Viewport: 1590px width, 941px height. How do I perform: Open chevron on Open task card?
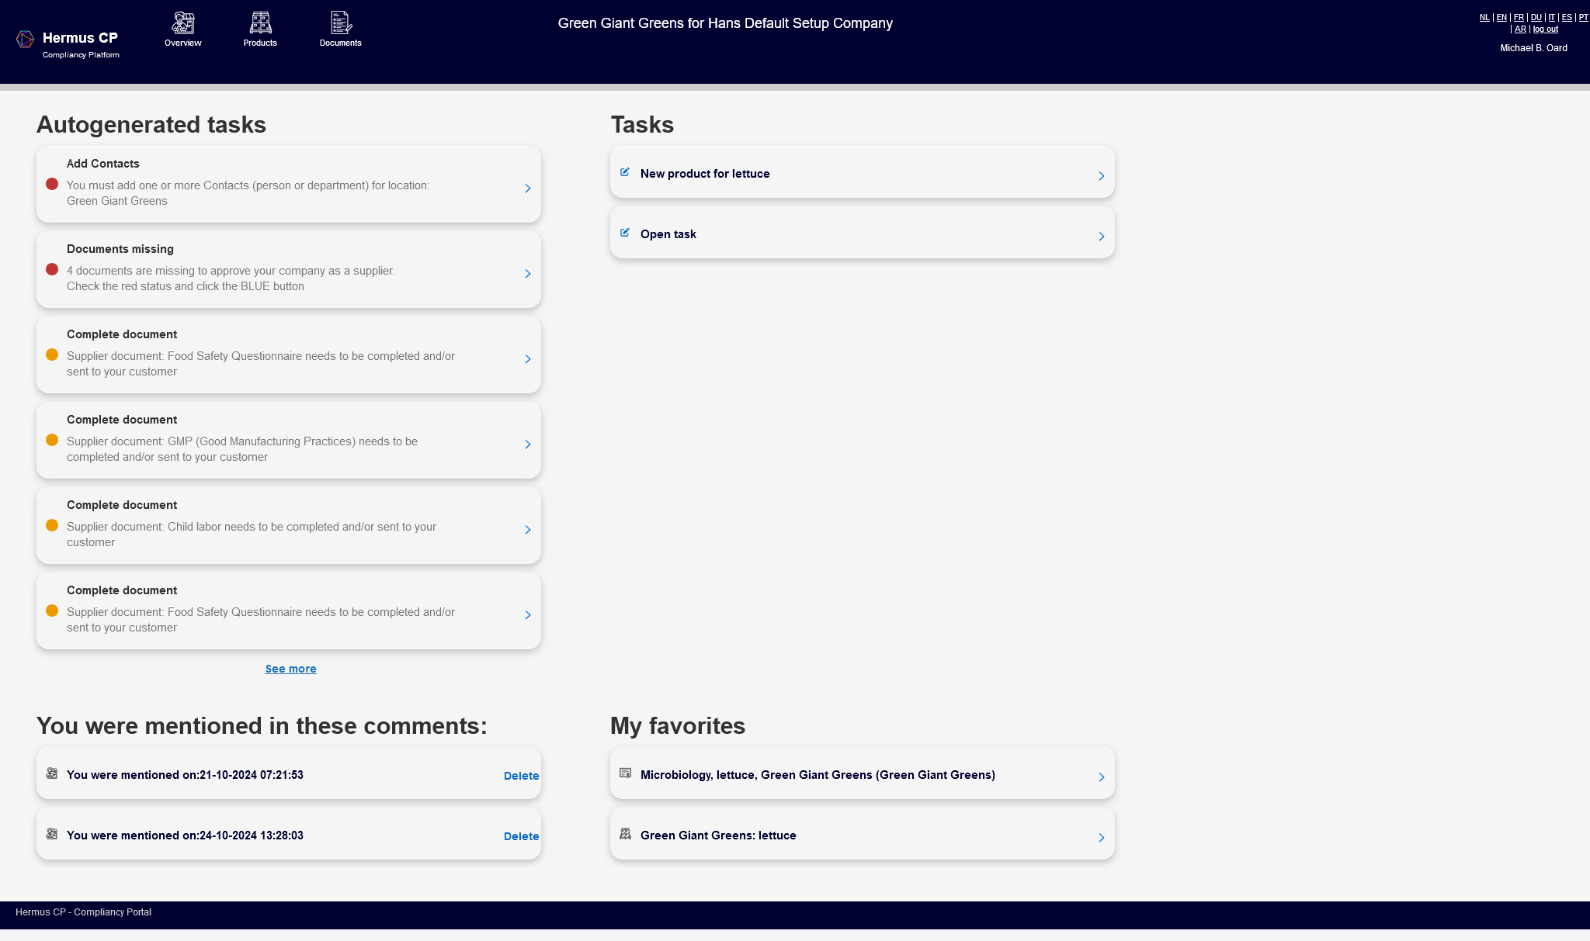1102,237
